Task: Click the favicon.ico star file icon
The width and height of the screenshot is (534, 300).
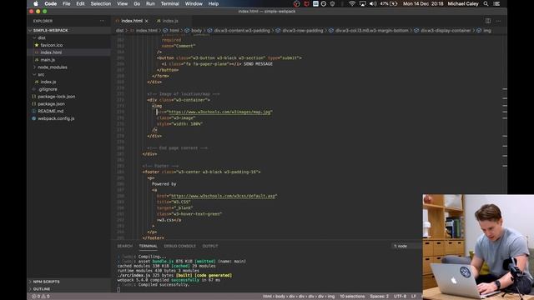Action: coord(37,45)
